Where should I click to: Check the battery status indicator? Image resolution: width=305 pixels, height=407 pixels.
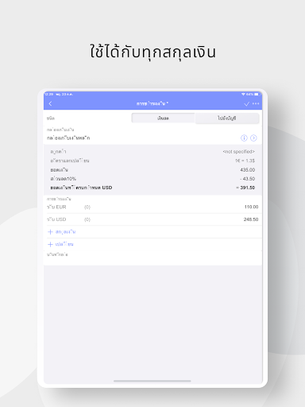[257, 95]
